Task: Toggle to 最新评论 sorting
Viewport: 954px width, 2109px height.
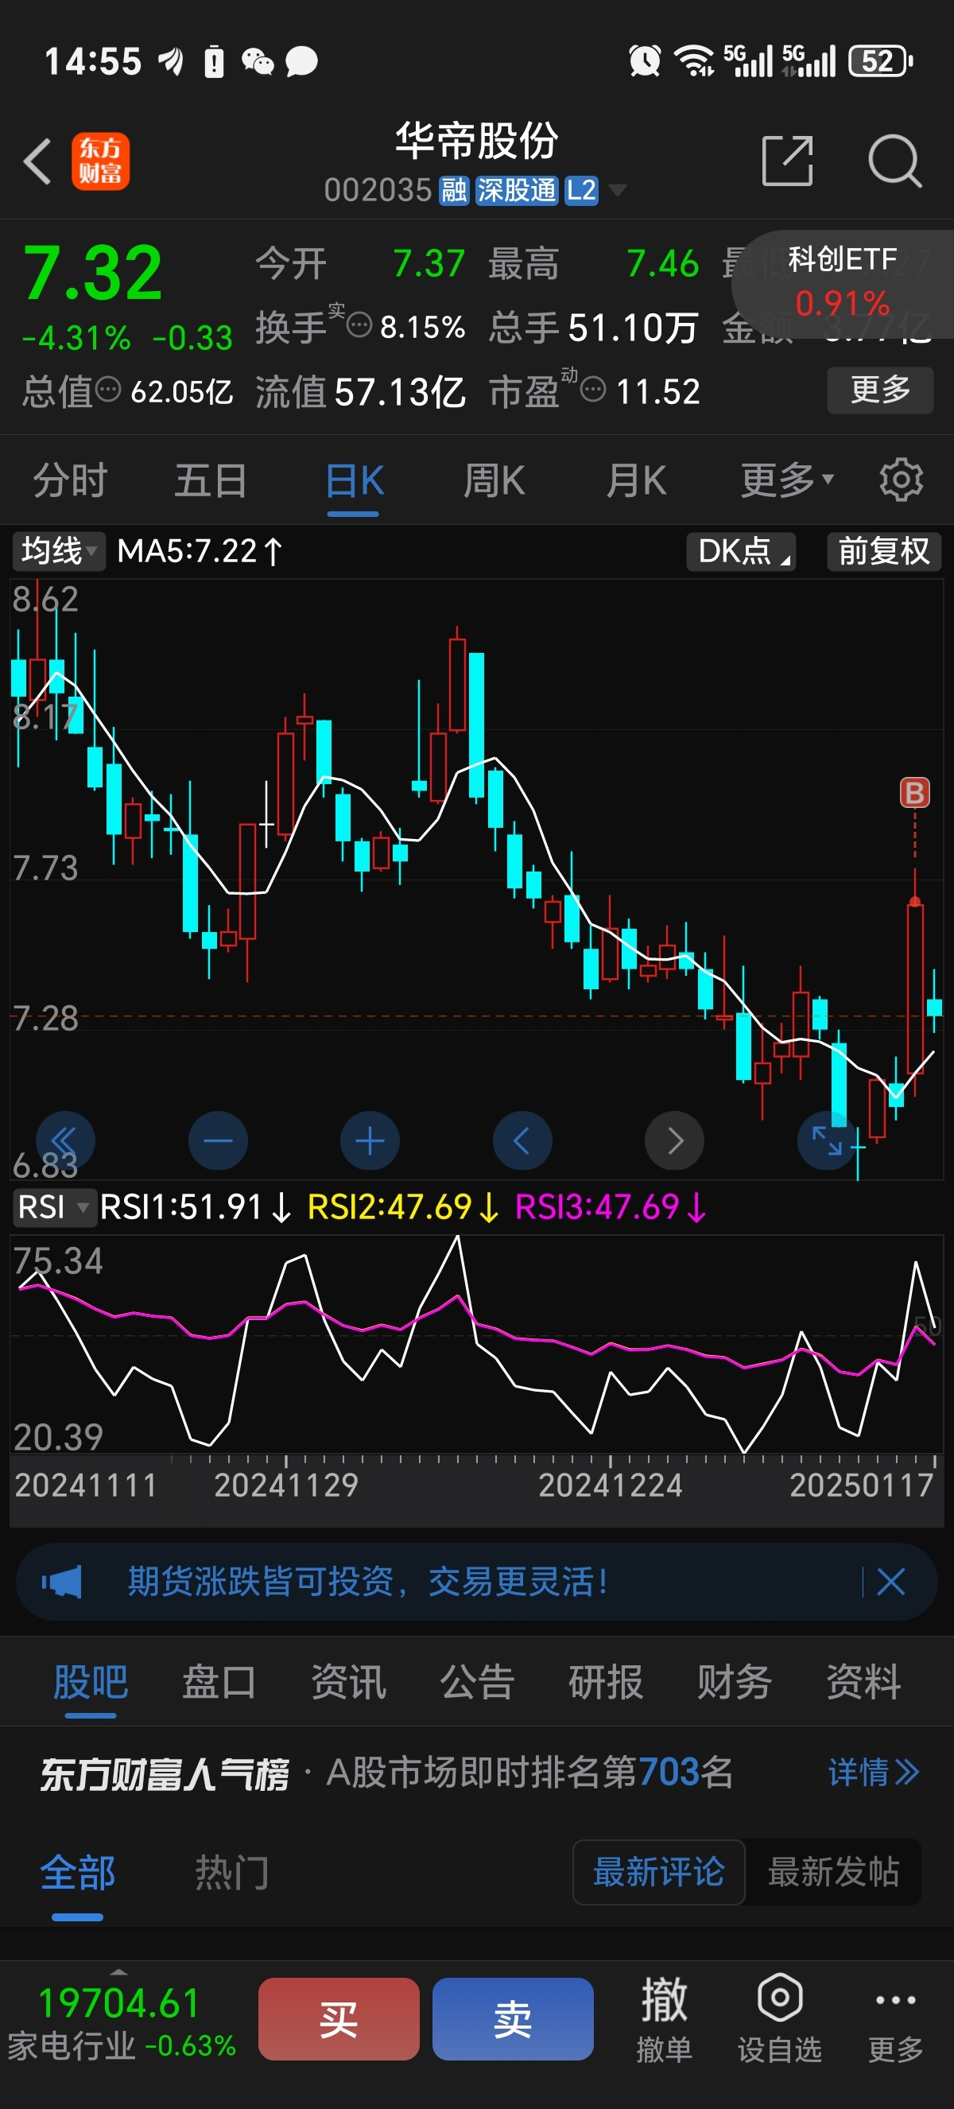Action: click(x=658, y=1872)
